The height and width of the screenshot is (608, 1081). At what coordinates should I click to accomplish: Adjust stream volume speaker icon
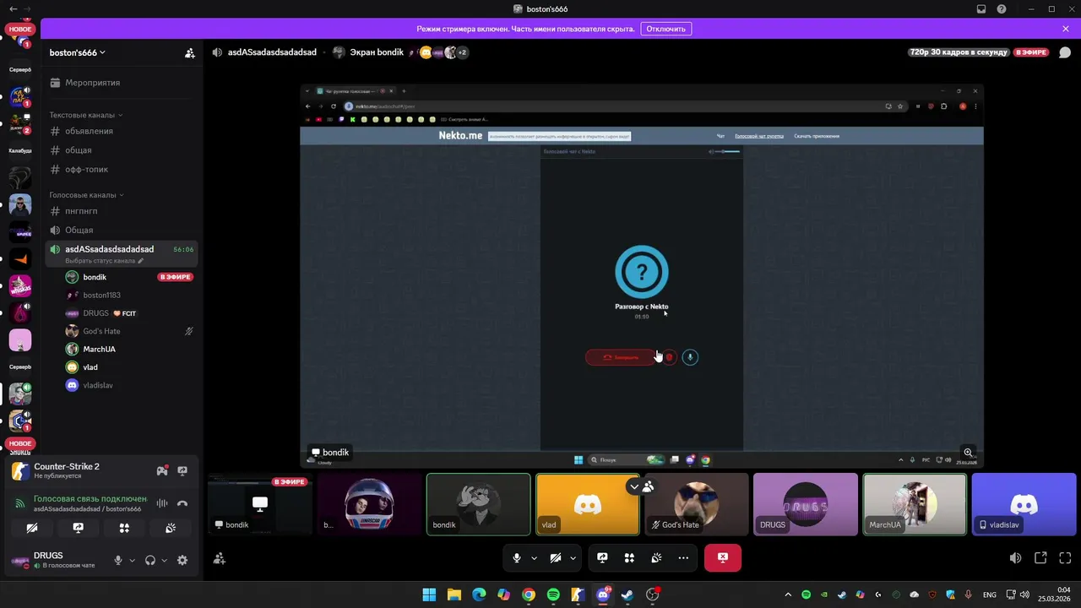[x=1015, y=558]
